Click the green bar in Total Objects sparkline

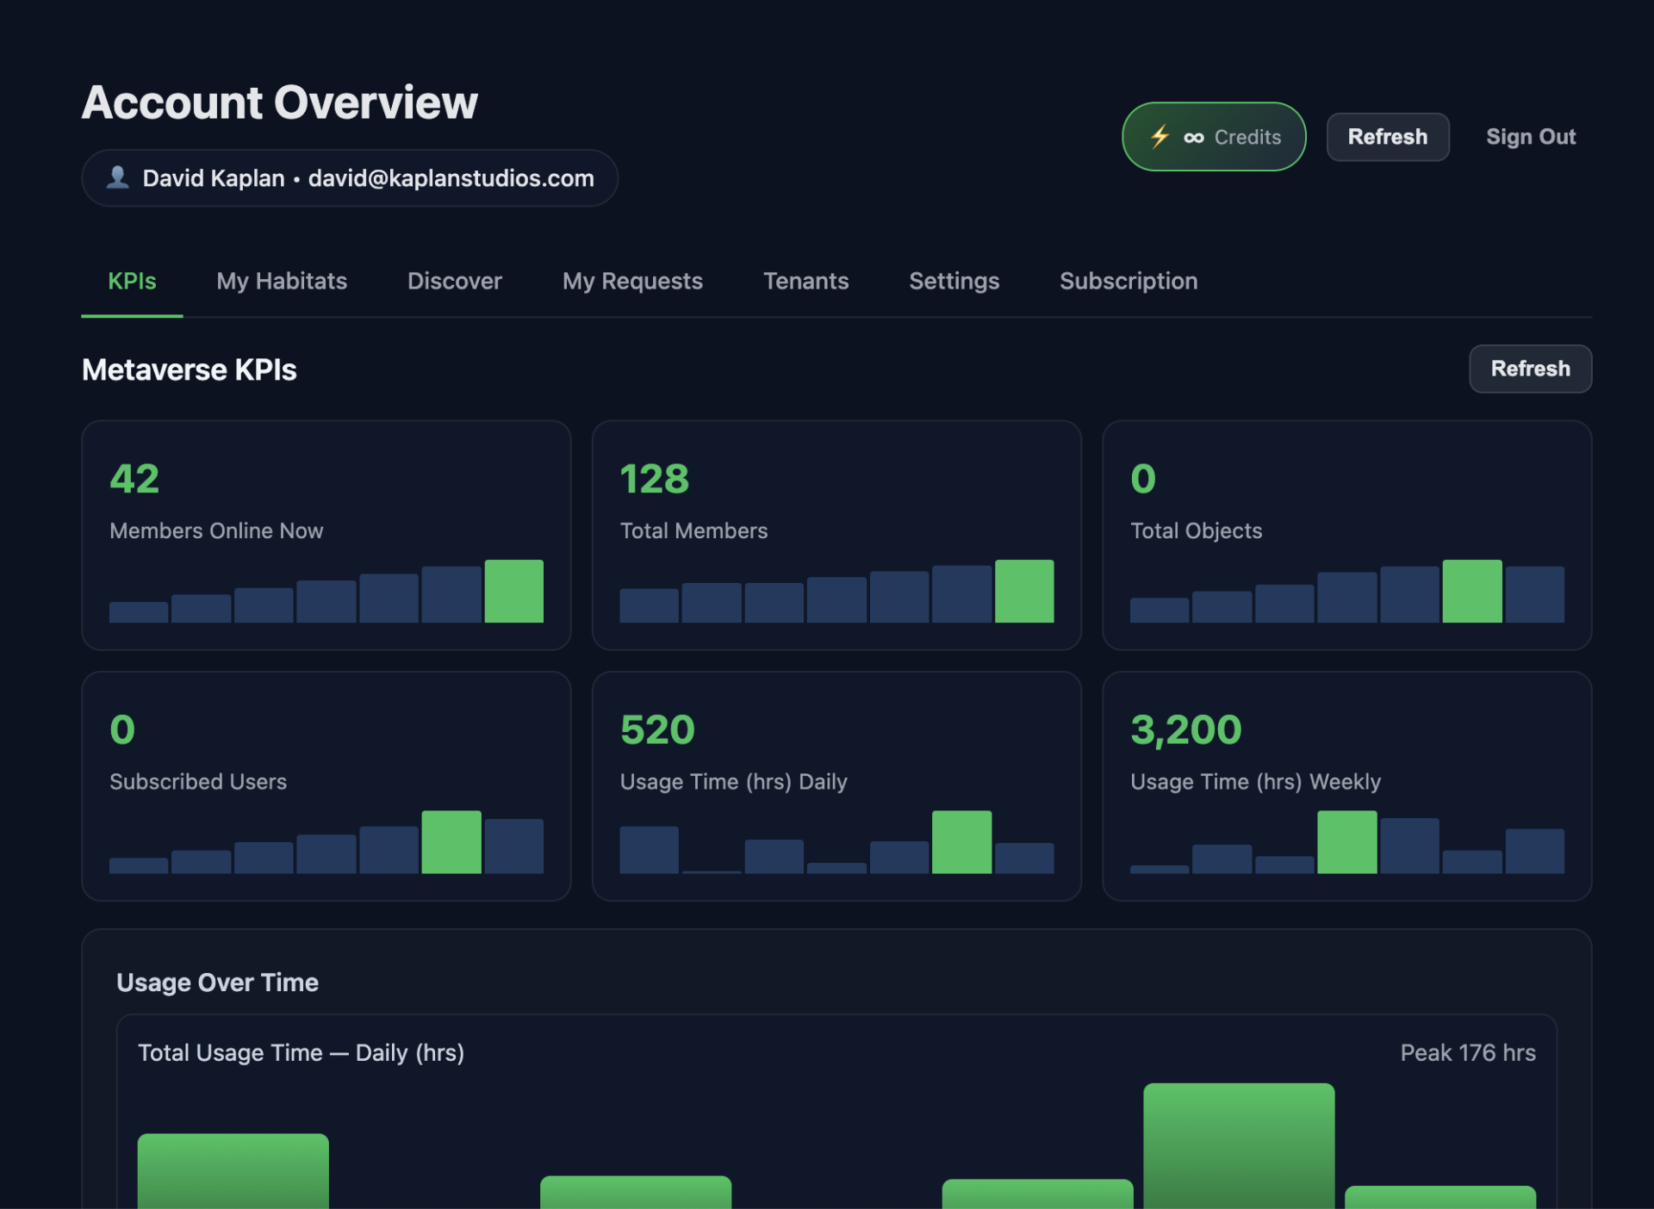coord(1471,592)
